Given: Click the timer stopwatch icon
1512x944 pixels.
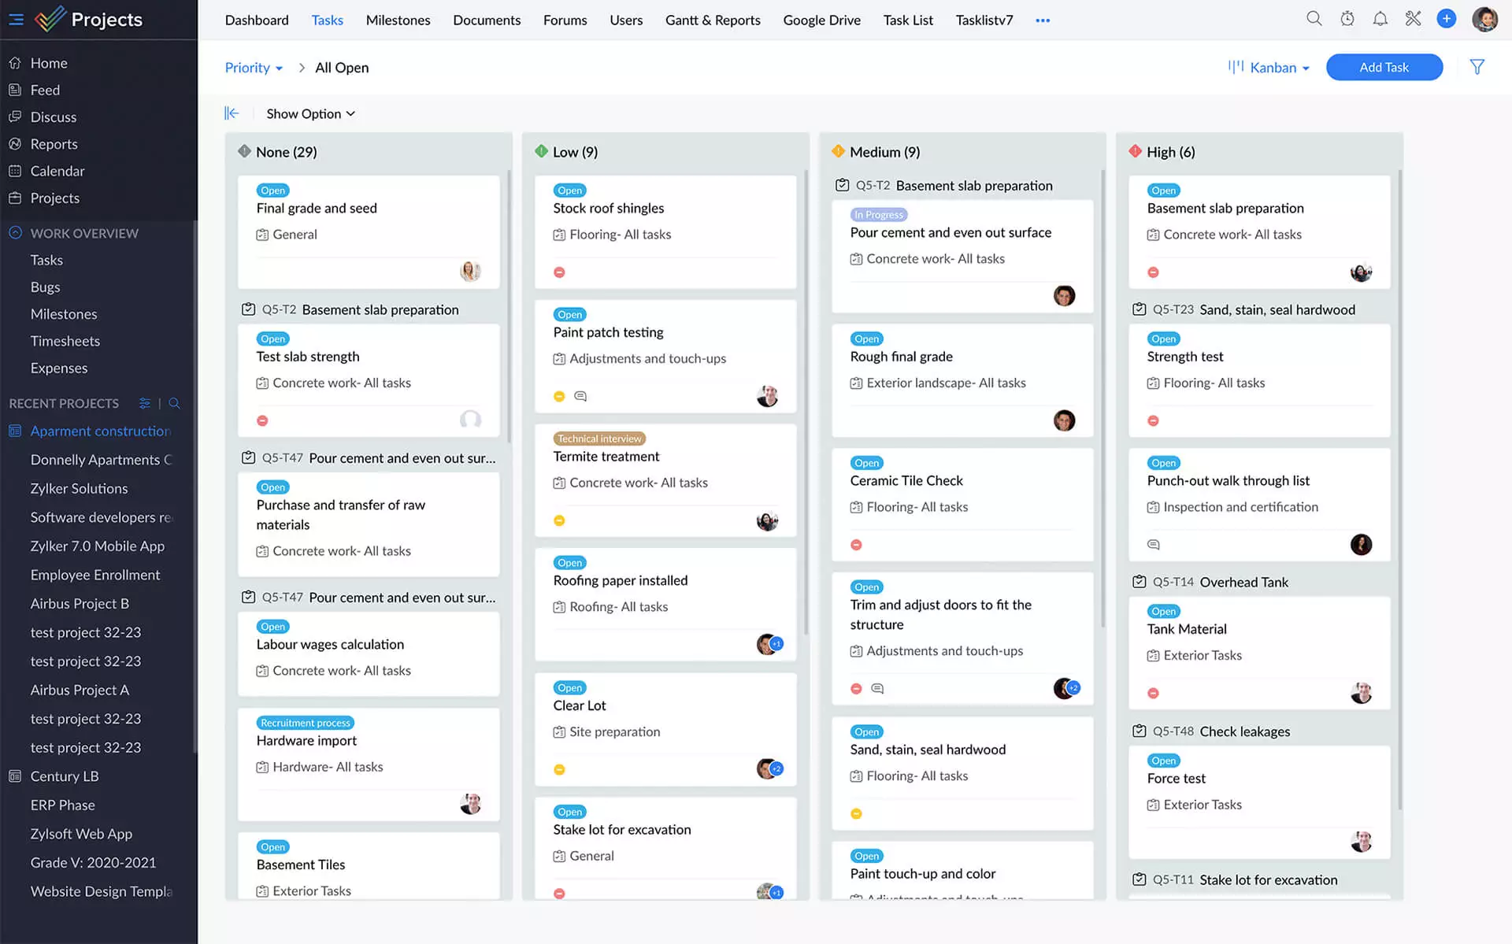Looking at the screenshot, I should [1347, 19].
